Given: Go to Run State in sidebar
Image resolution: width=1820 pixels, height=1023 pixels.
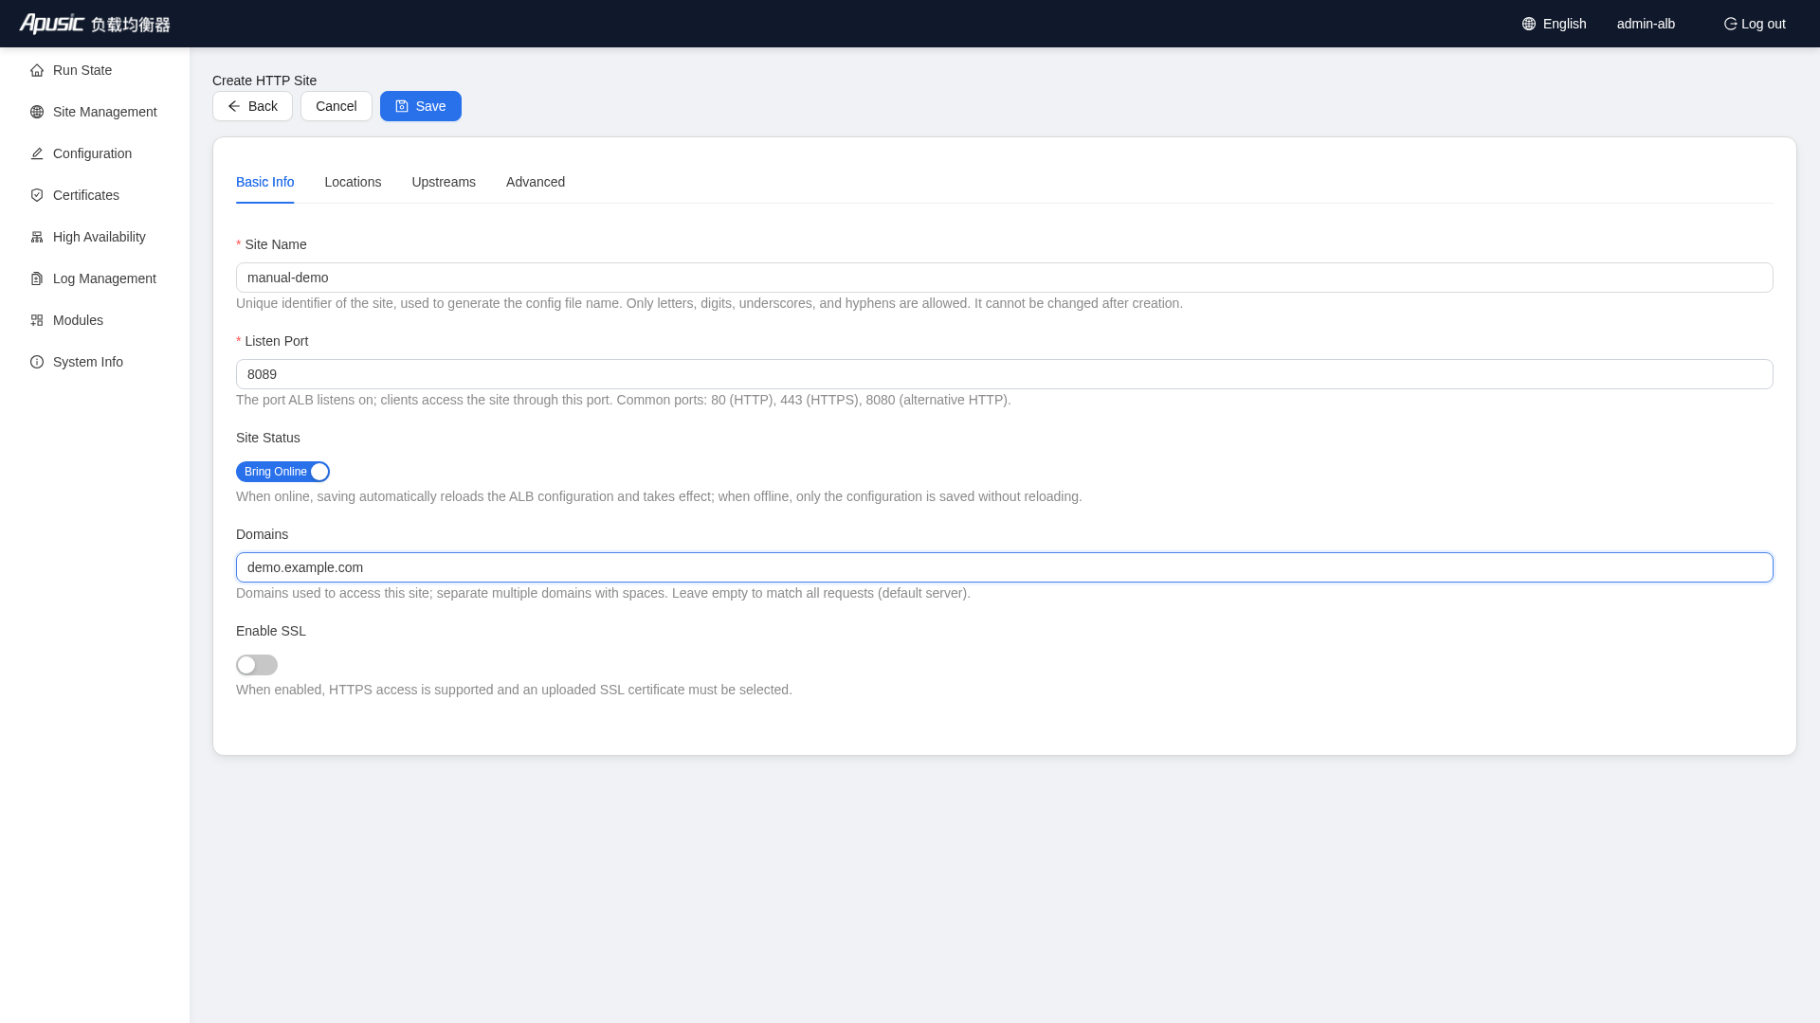Looking at the screenshot, I should click(x=95, y=70).
